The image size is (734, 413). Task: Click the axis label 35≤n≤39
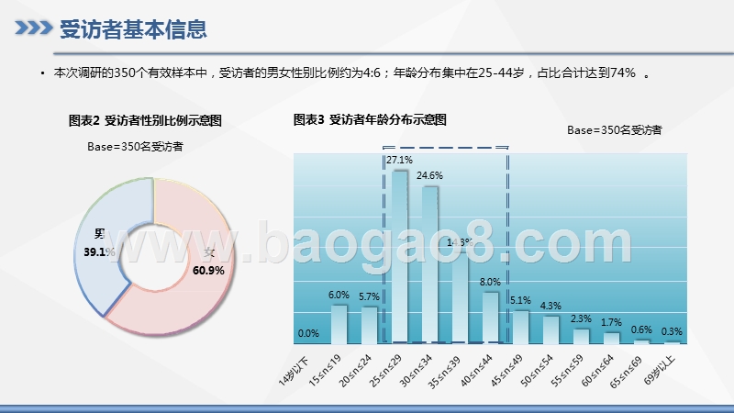[x=444, y=373]
